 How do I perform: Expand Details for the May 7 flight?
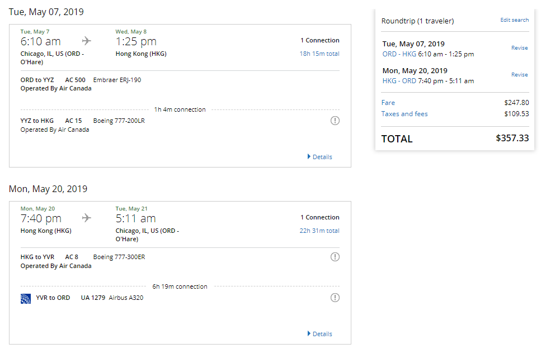point(320,157)
